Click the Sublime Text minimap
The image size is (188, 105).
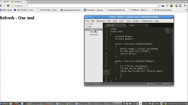pyautogui.click(x=168, y=31)
